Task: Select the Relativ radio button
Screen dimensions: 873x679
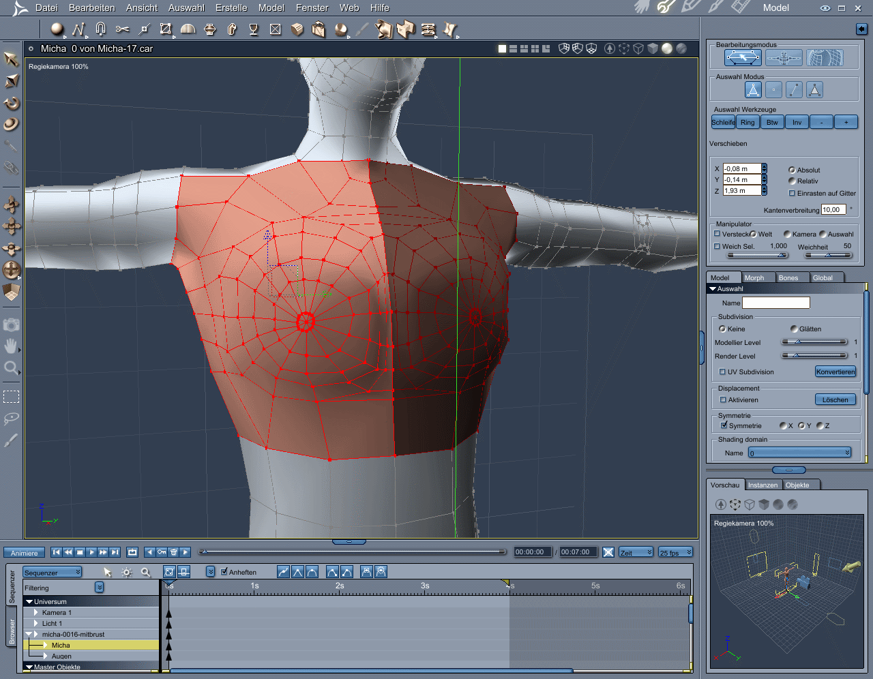Action: pos(792,181)
